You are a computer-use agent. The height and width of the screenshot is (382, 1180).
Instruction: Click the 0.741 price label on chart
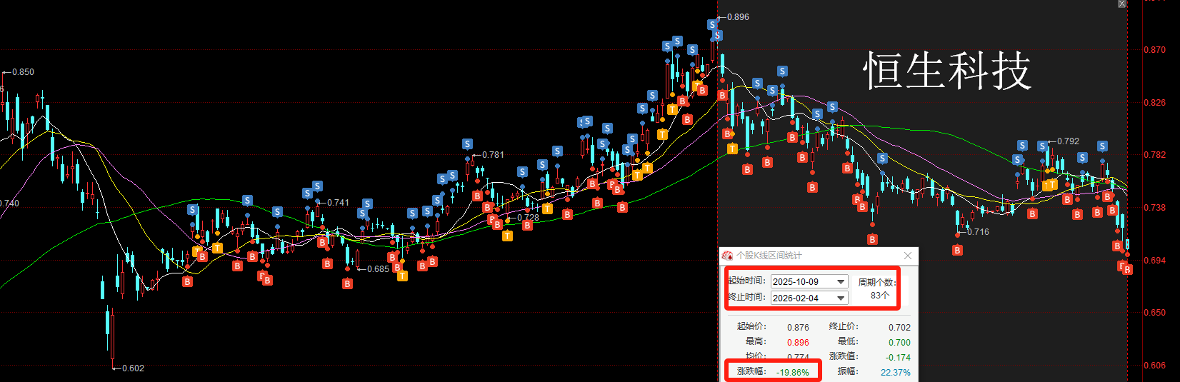coord(338,203)
